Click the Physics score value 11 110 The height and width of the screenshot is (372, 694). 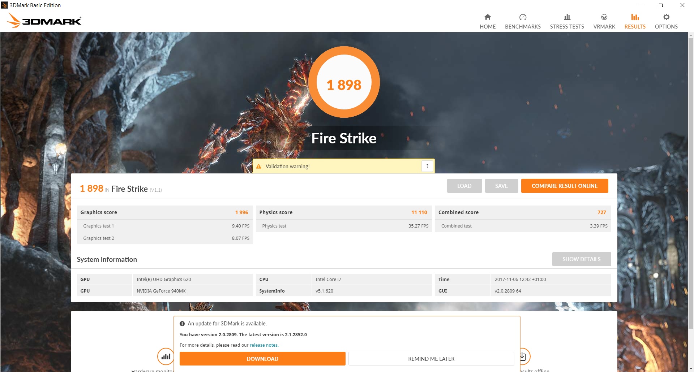[x=419, y=212]
